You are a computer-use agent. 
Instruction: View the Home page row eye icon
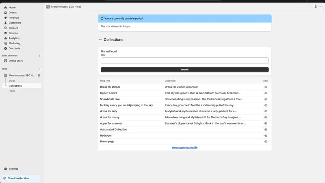[x=266, y=142]
